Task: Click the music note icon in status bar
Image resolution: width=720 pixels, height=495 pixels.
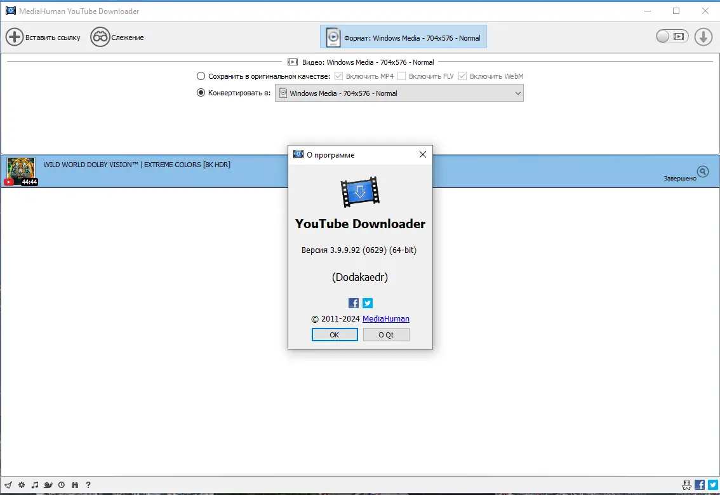Action: pos(35,485)
